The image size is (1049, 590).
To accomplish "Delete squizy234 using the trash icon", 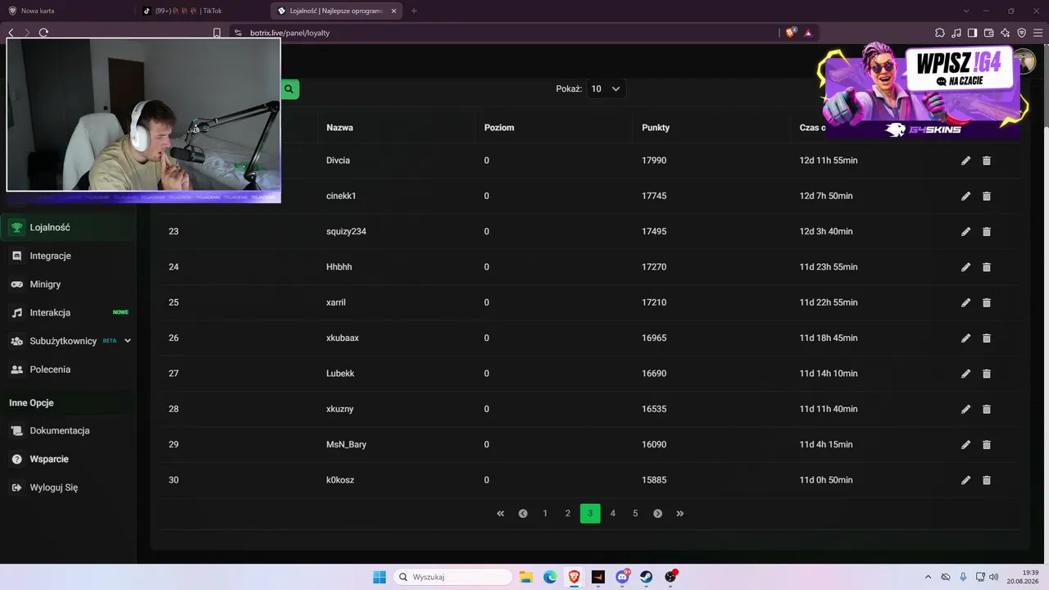I will point(987,232).
